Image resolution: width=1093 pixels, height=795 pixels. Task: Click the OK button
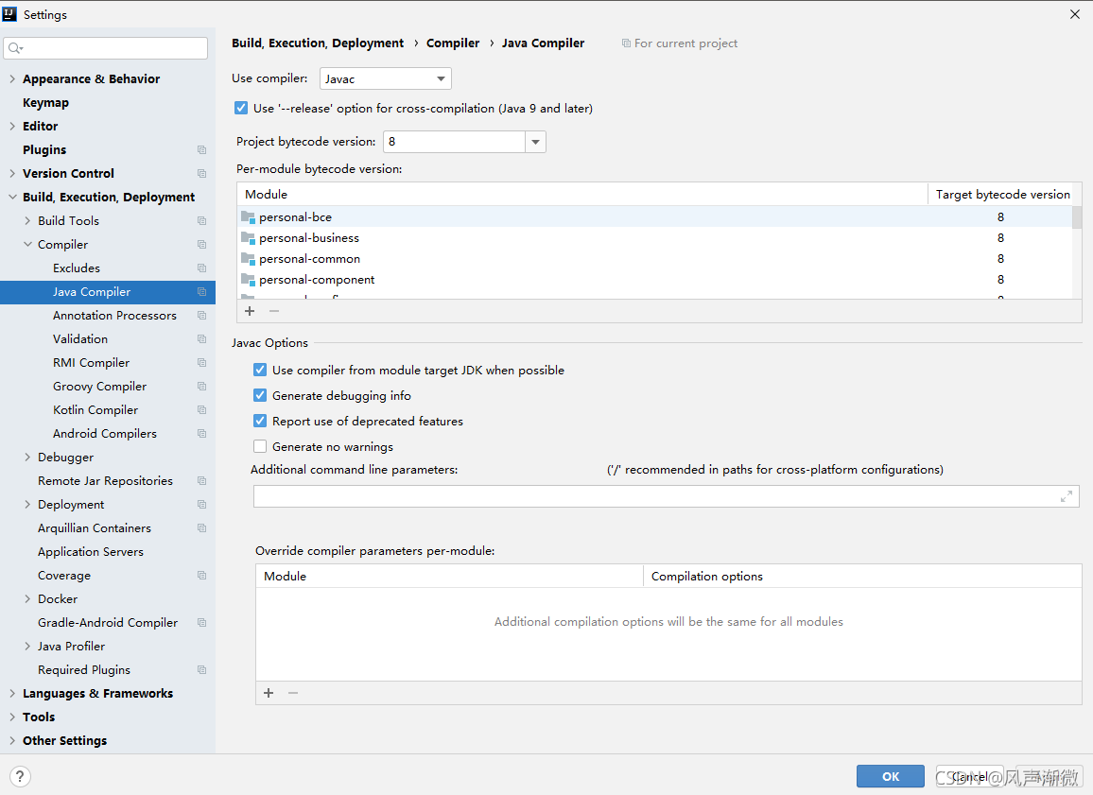890,776
